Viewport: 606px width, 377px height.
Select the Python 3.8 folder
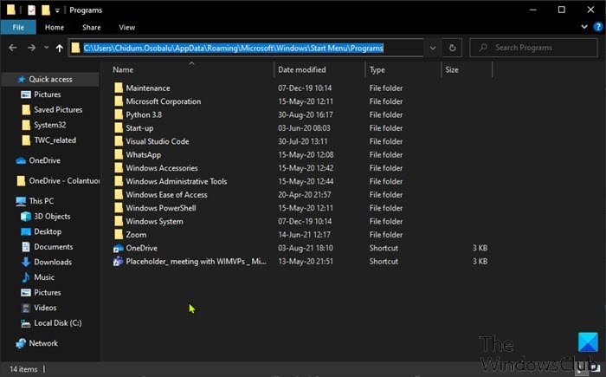click(144, 115)
